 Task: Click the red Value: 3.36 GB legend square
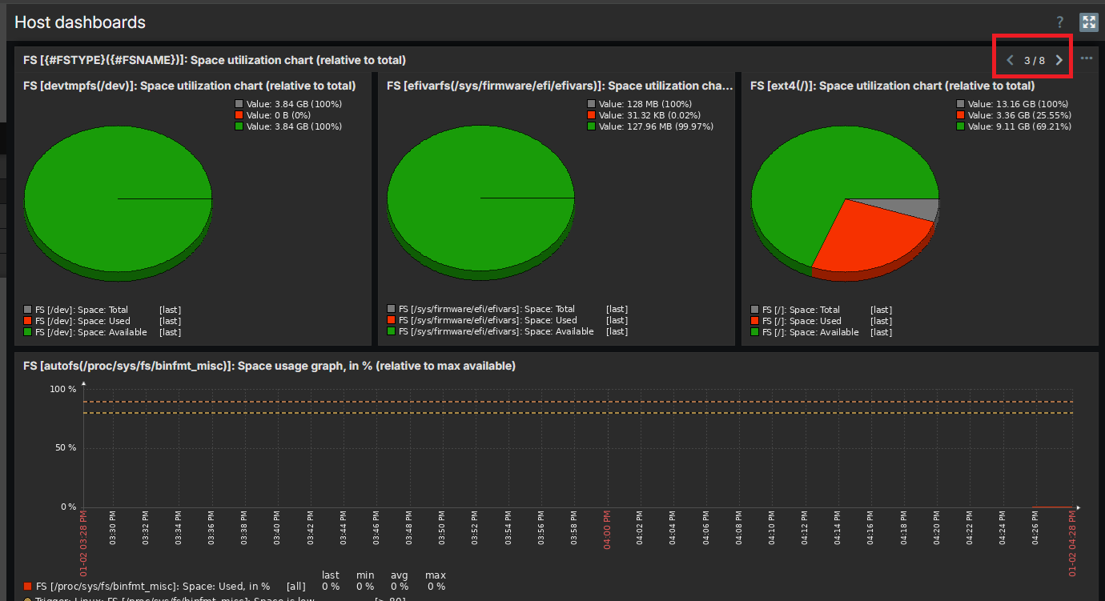point(960,115)
